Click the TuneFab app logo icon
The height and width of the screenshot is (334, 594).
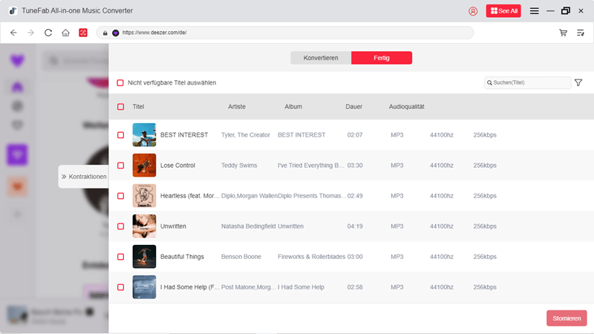(x=13, y=11)
